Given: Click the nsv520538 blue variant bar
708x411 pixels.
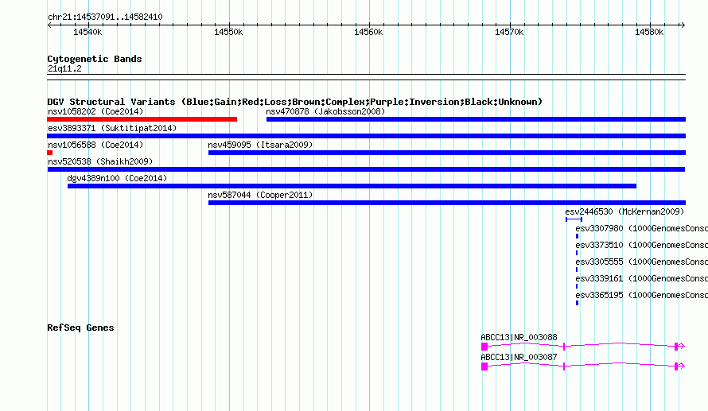Looking at the screenshot, I should point(366,169).
